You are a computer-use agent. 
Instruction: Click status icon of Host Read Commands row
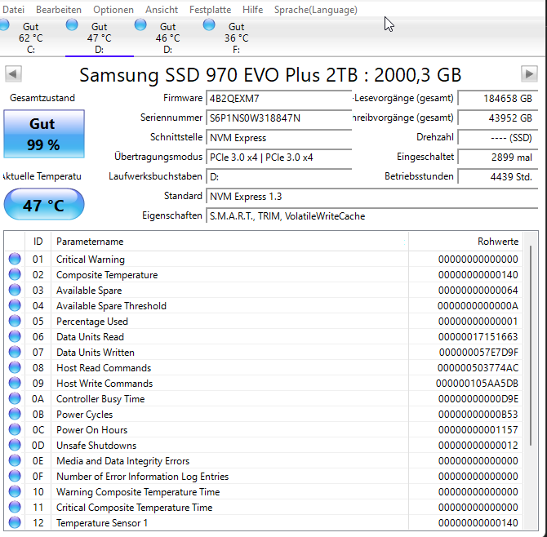pos(15,368)
